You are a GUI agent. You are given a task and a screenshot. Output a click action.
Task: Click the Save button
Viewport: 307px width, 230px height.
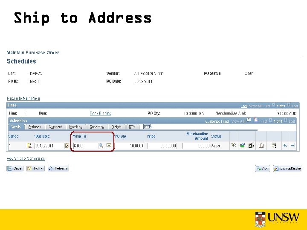[15, 168]
